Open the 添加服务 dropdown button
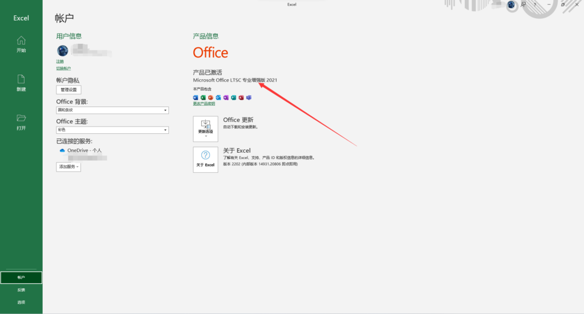 [68, 166]
